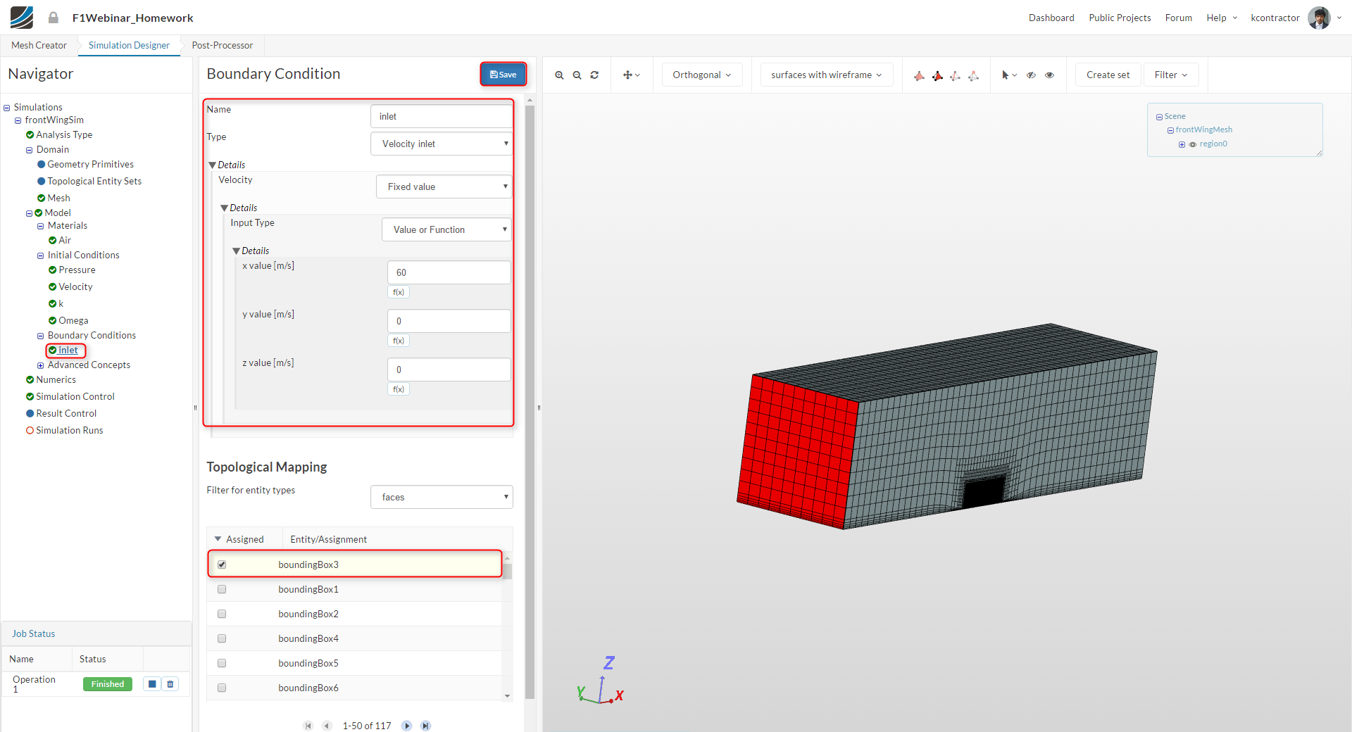1352x732 pixels.
Task: Go to the next page of entities
Action: tap(406, 726)
